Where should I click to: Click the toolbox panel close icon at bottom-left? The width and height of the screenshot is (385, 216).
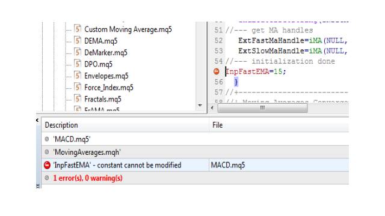coord(37,186)
